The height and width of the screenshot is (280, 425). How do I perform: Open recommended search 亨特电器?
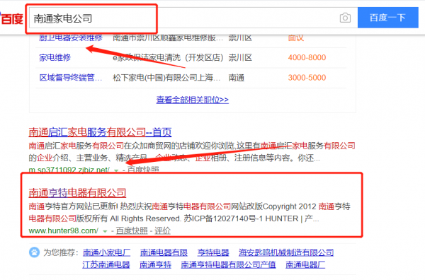pyautogui.click(x=213, y=252)
